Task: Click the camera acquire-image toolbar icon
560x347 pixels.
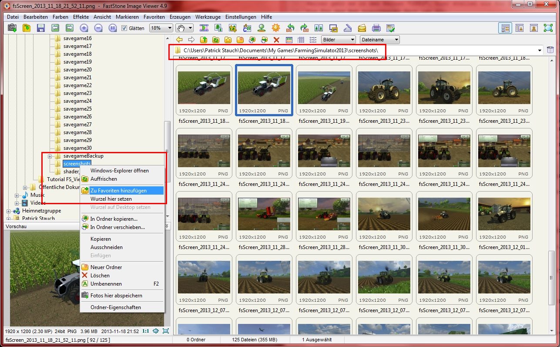Action: (x=12, y=28)
